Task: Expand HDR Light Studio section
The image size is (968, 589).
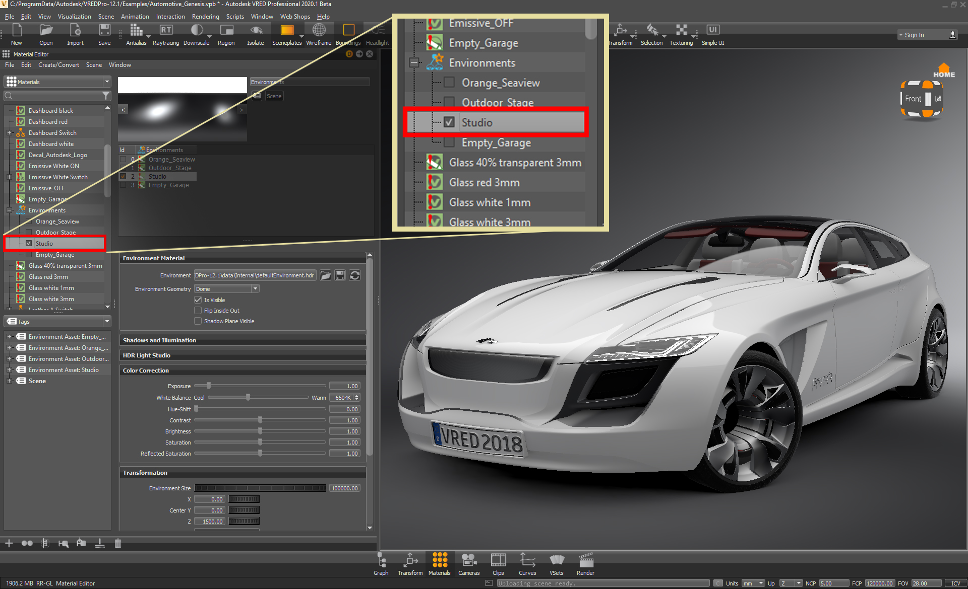Action: pyautogui.click(x=243, y=355)
